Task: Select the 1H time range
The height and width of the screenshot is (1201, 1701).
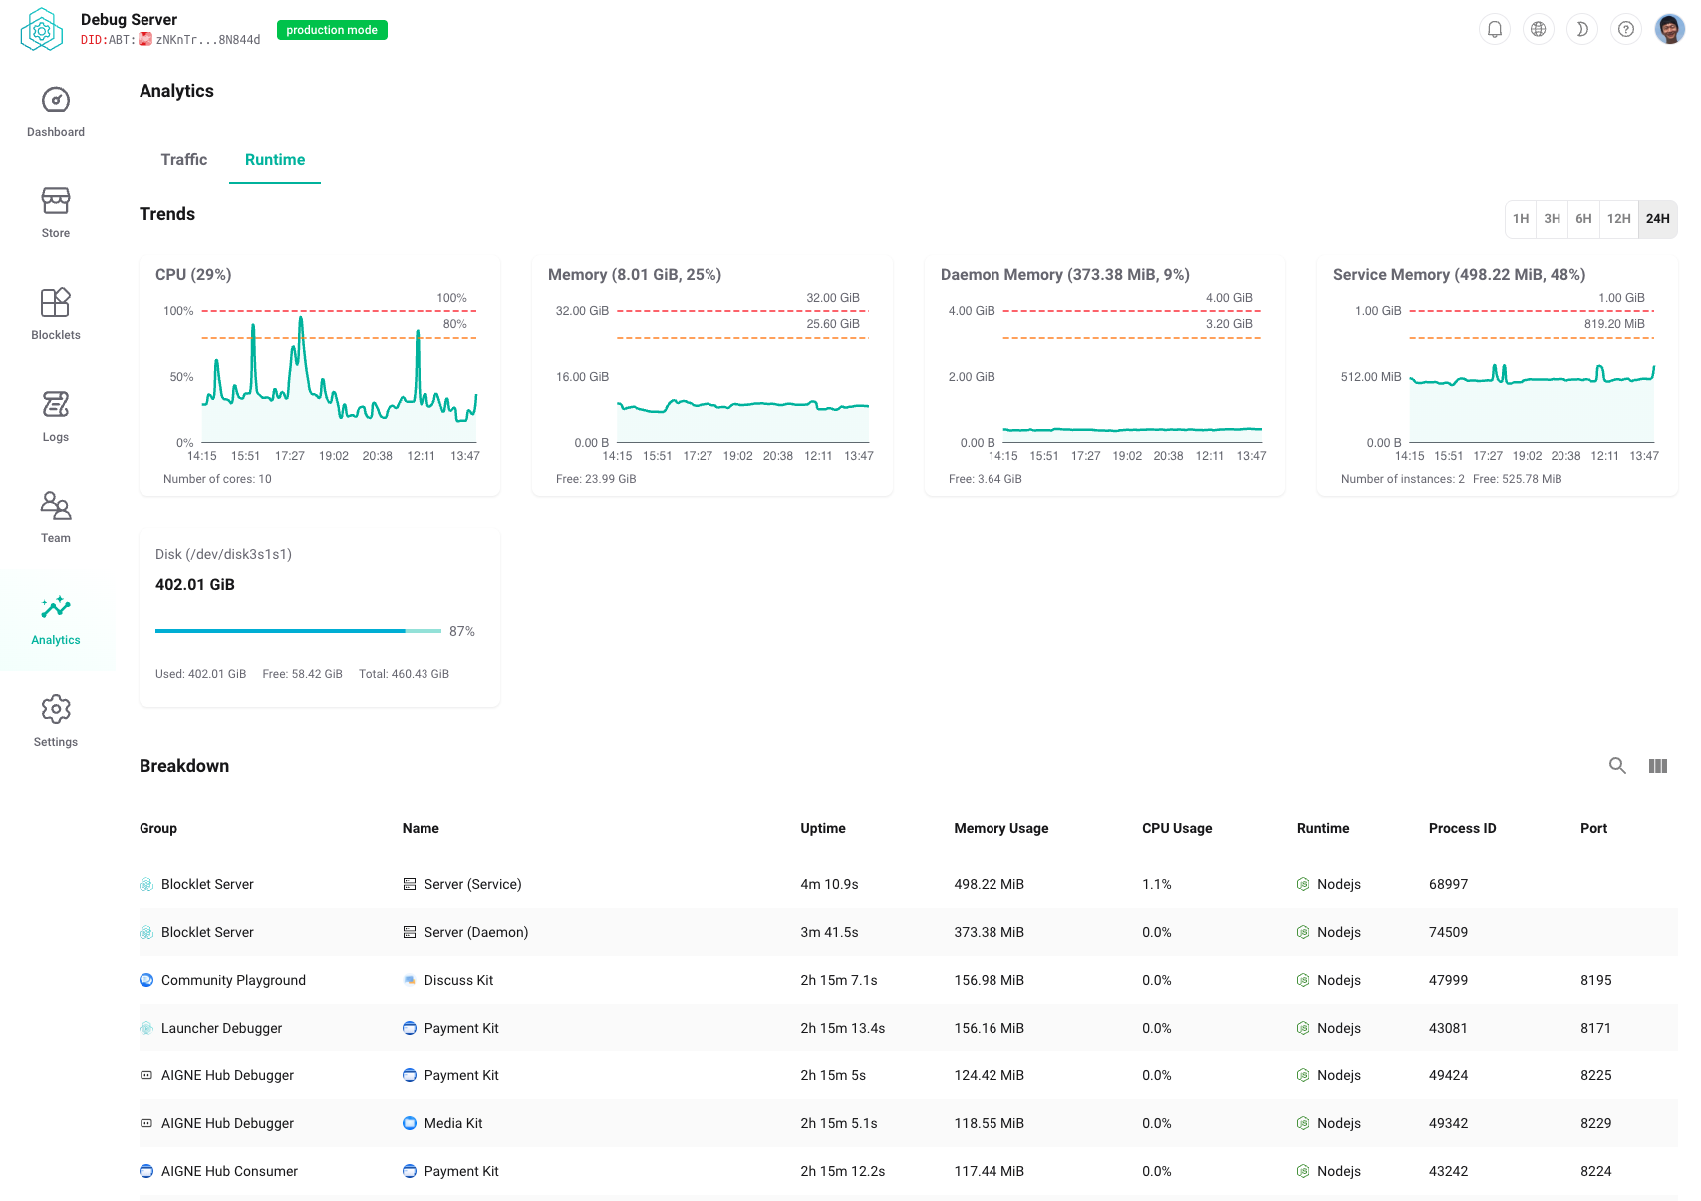Action: click(x=1520, y=219)
